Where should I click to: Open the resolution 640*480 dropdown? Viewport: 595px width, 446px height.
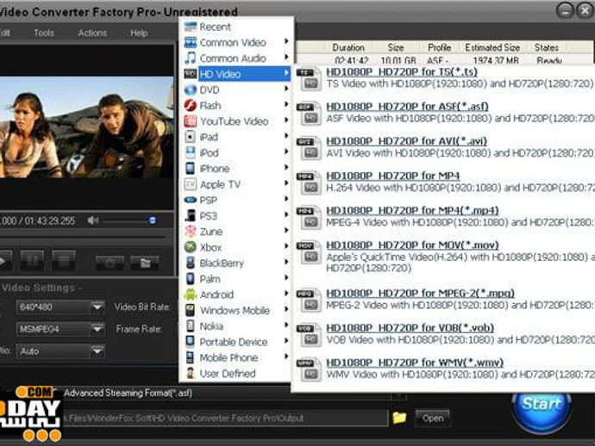[97, 307]
